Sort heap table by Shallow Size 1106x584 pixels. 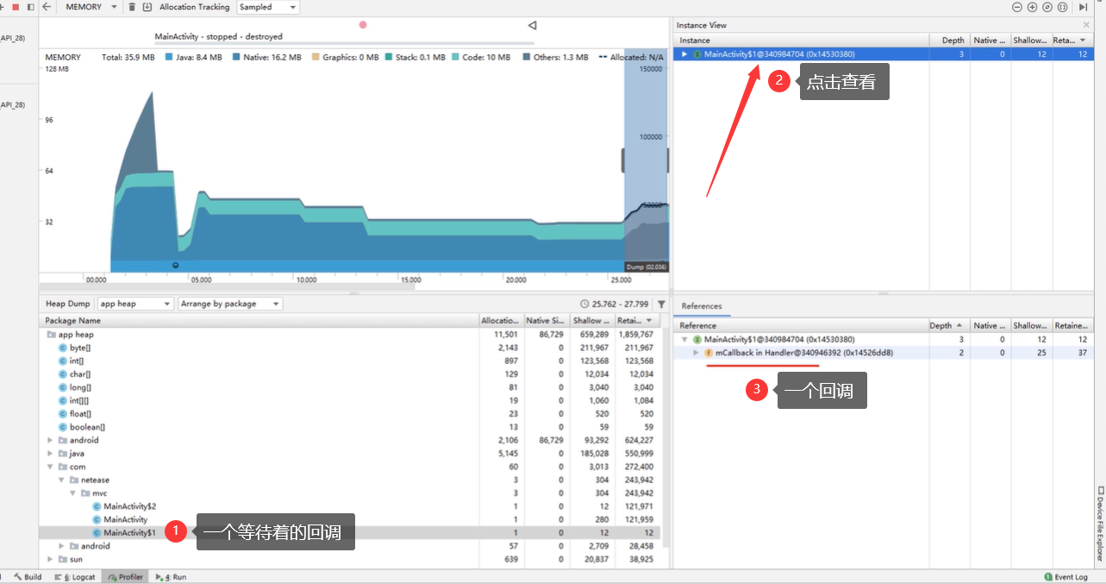(x=590, y=321)
